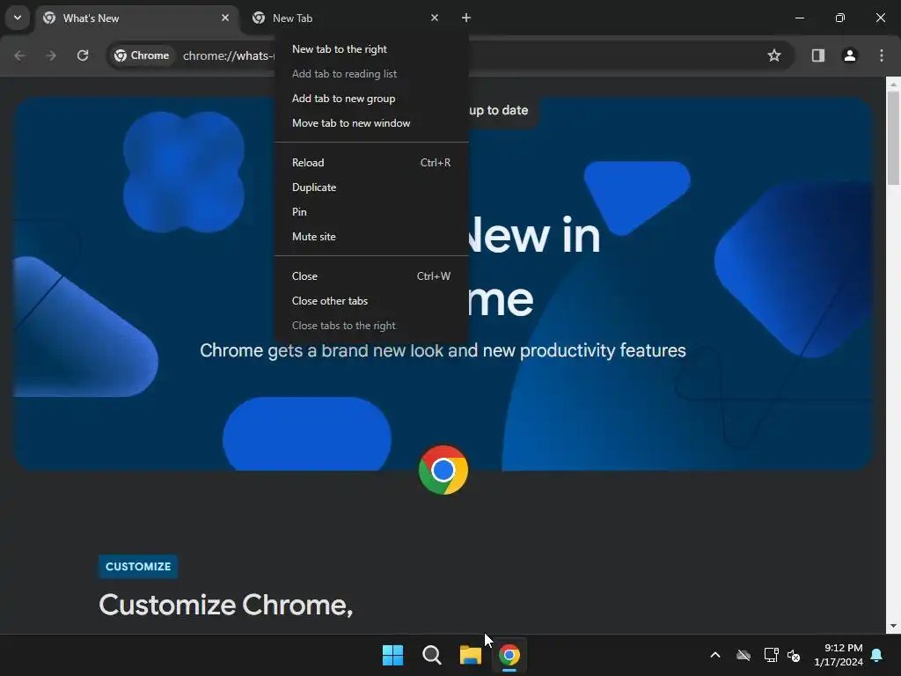Bookmark this tab with the star icon
This screenshot has width=901, height=676.
(774, 55)
